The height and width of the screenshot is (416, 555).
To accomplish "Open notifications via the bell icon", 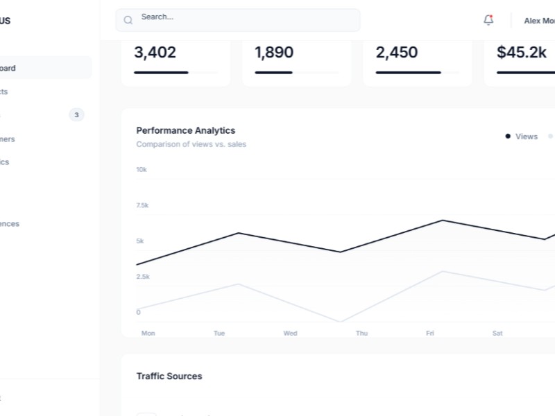I will coord(488,19).
